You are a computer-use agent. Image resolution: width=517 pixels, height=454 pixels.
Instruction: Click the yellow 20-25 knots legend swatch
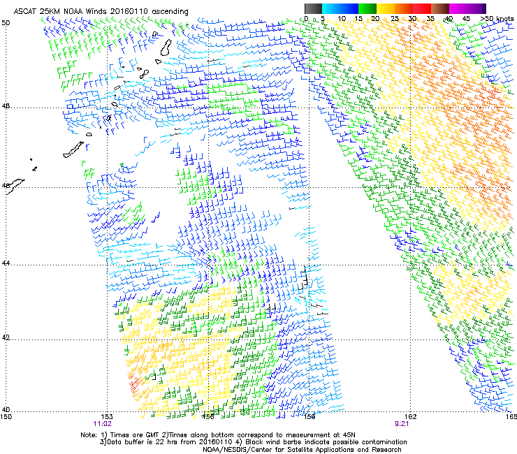click(x=386, y=8)
